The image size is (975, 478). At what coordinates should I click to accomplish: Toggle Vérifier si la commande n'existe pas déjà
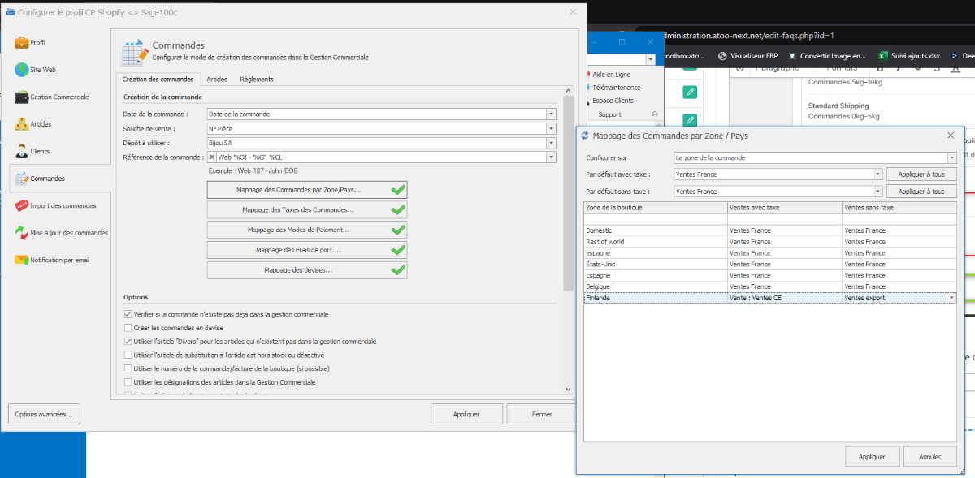[128, 314]
